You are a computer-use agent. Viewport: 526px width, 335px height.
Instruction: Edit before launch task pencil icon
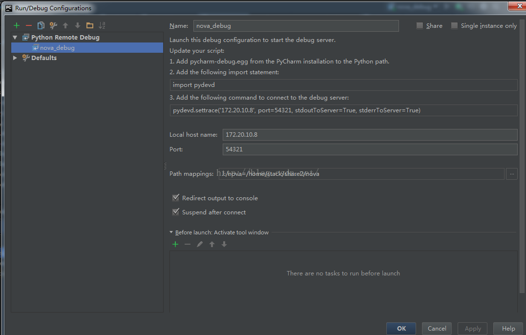[x=200, y=244]
